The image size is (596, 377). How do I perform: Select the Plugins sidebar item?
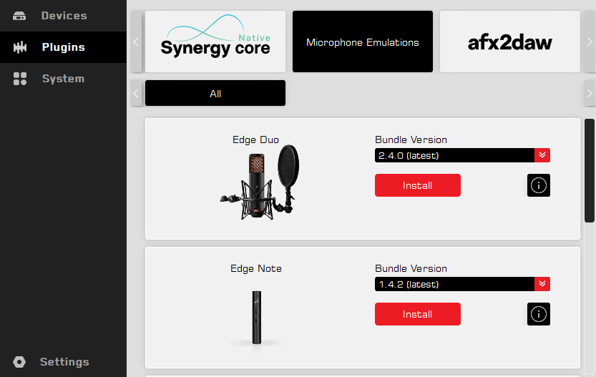pos(63,47)
